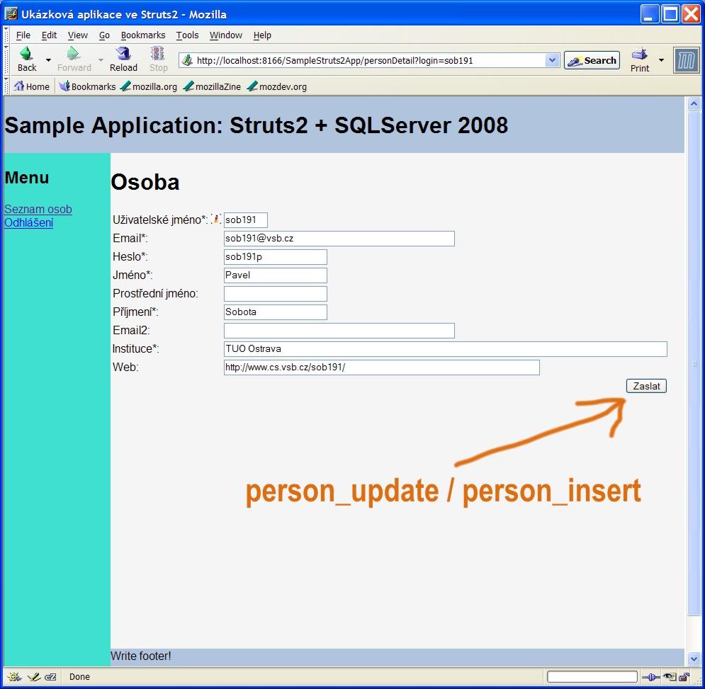Click the small icon beside Uživatelské jméno label

[216, 220]
